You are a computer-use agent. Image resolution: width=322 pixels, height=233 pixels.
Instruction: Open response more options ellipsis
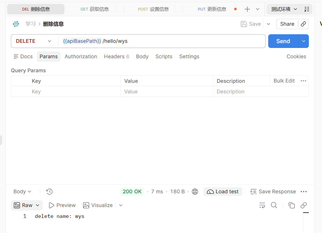303,192
